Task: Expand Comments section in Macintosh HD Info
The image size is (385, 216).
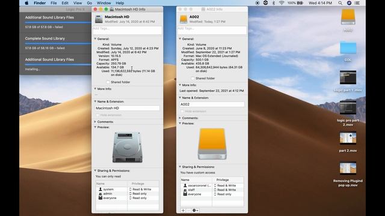Action: point(95,122)
